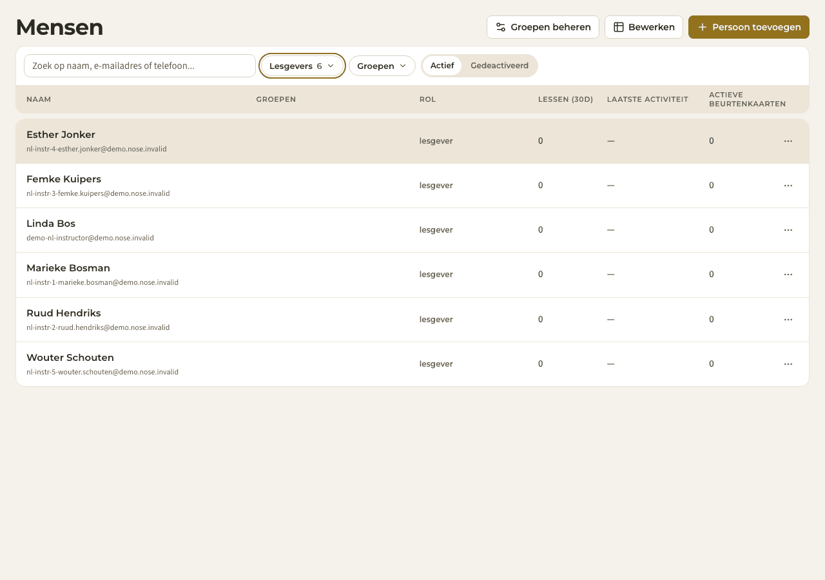825x580 pixels.
Task: Click the Rol column header
Action: (x=428, y=99)
